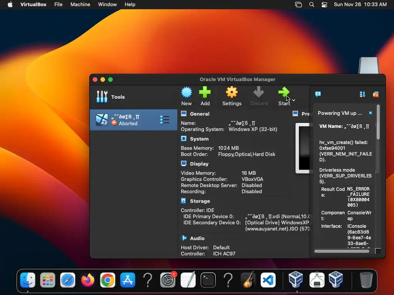
Task: Sort notifications with arrows icon
Action: (x=362, y=94)
